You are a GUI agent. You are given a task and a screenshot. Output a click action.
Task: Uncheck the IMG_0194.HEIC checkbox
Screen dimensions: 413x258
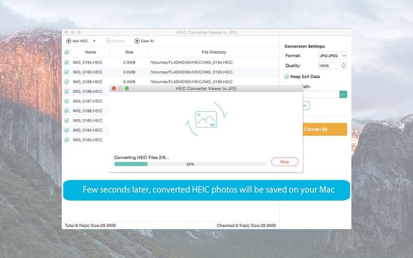[x=67, y=62]
